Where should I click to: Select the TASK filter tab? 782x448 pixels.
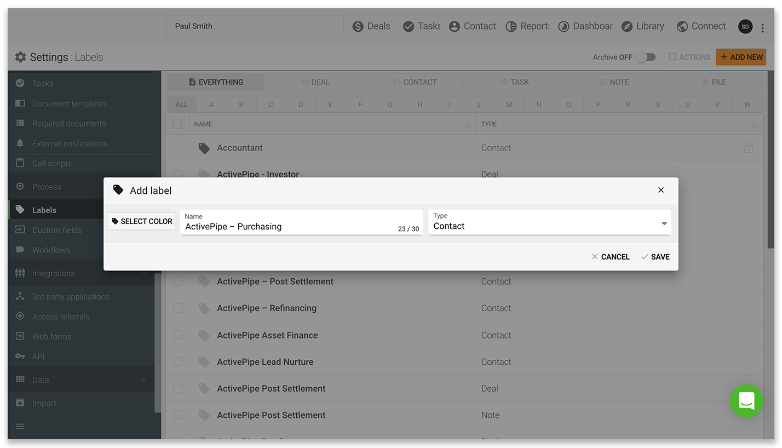[514, 82]
